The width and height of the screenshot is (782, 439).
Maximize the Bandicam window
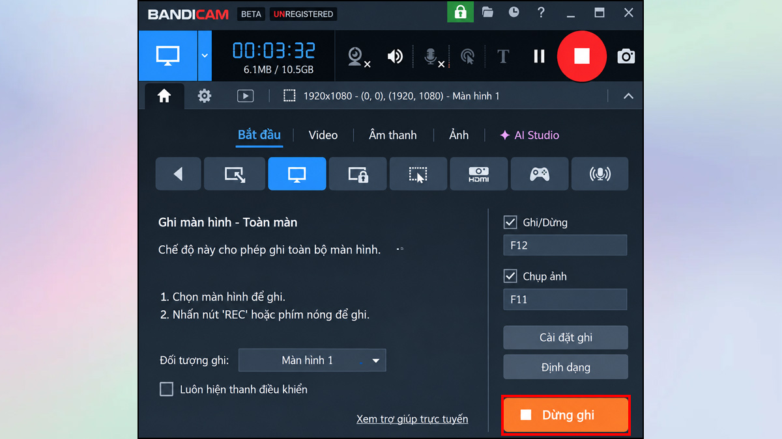coord(600,13)
